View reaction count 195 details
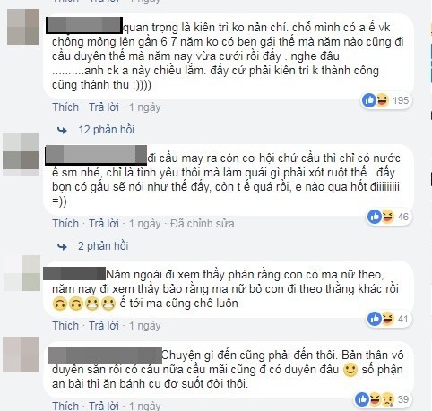This screenshot has height=411, width=432. point(401,100)
